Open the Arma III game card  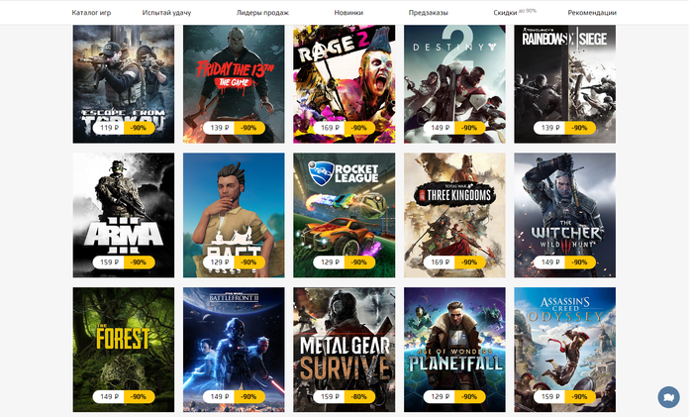tap(124, 215)
